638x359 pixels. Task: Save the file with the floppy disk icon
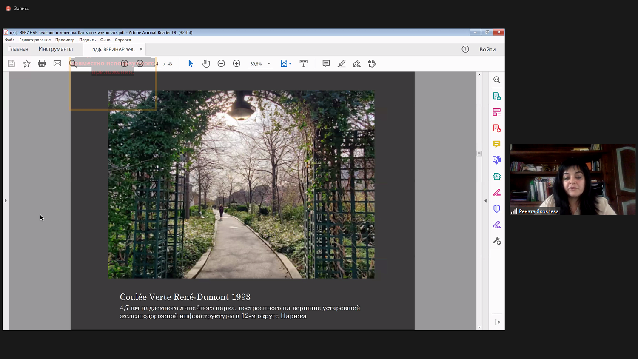click(11, 63)
